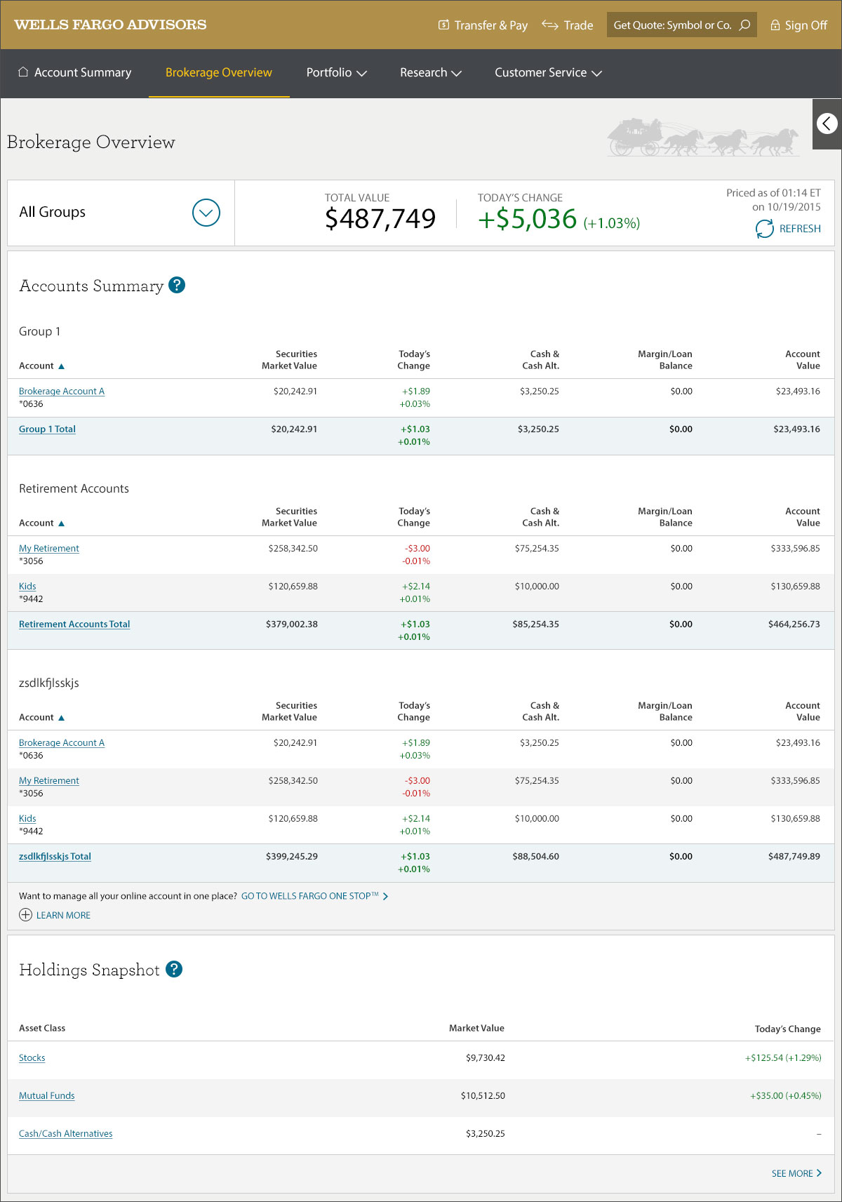
Task: Open Kids account in Retirement Accounts
Action: tap(27, 587)
